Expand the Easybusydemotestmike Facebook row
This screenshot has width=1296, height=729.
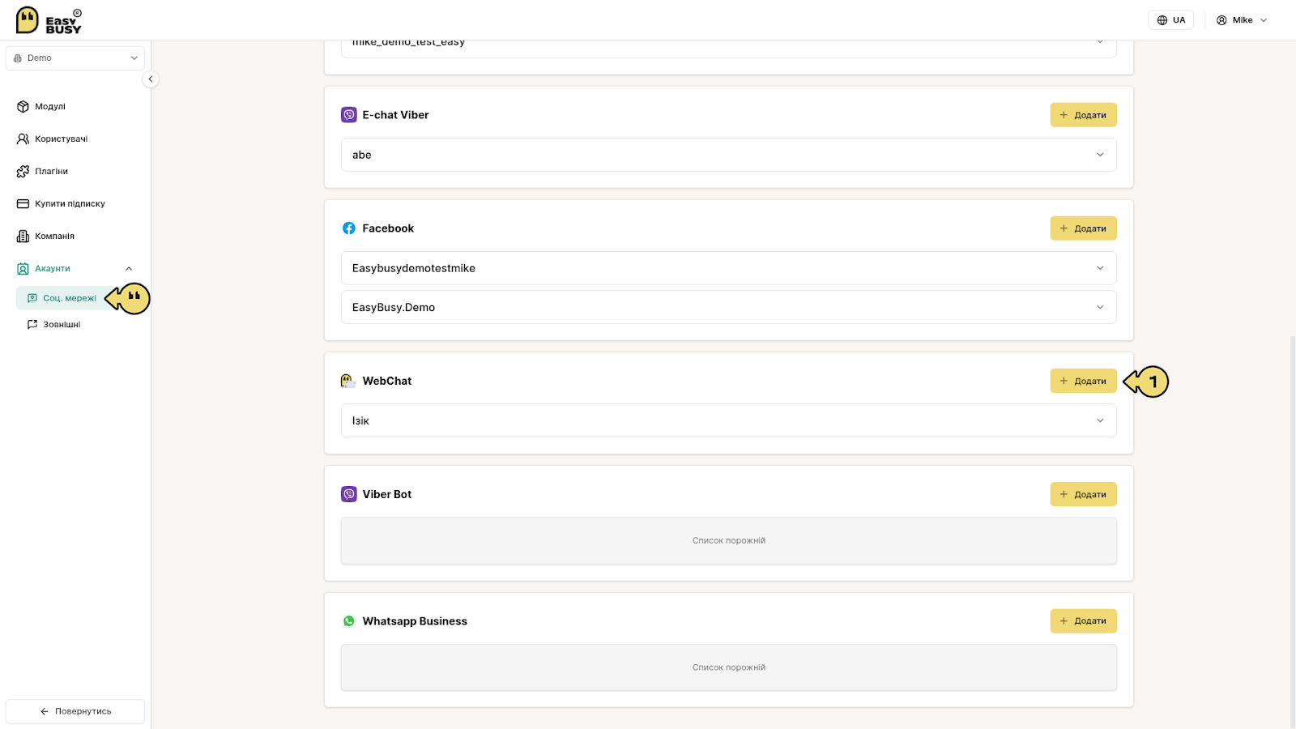click(729, 268)
